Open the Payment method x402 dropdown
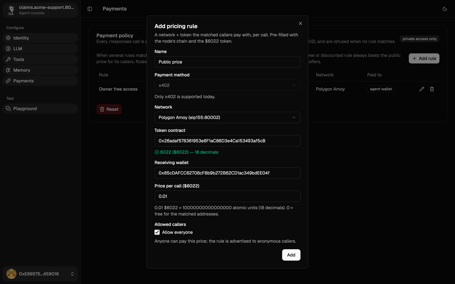The width and height of the screenshot is (455, 284). click(227, 85)
